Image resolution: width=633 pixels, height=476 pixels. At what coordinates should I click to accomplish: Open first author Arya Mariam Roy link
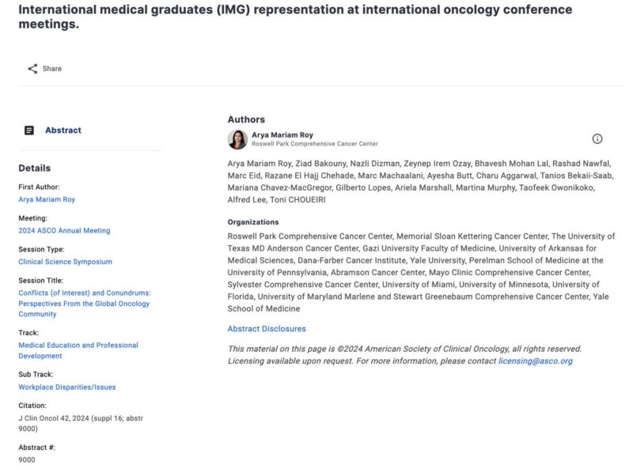(x=47, y=199)
